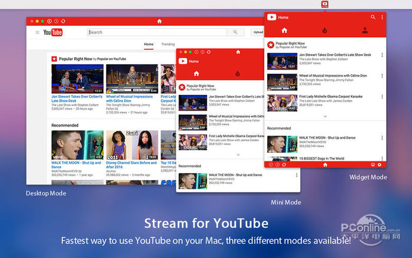Open options for WALK THE MOON in Mini Mode

click(297, 175)
